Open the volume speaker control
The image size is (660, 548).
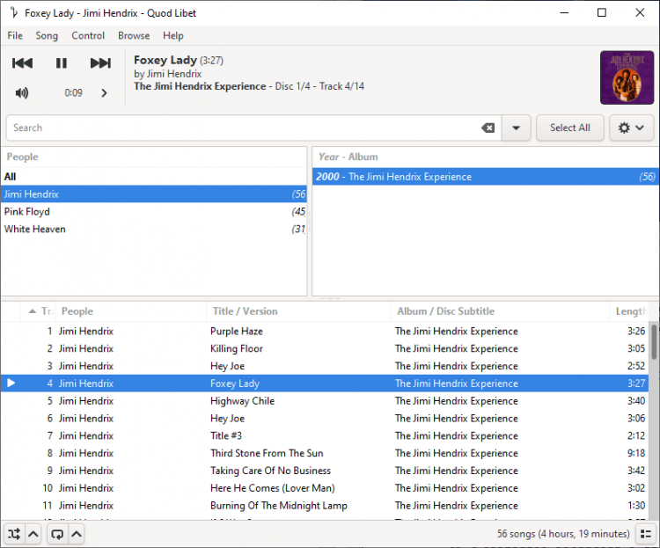(x=22, y=92)
